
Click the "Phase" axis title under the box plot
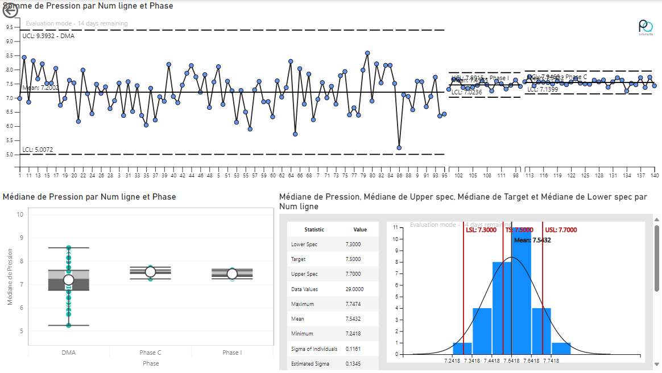click(x=151, y=363)
